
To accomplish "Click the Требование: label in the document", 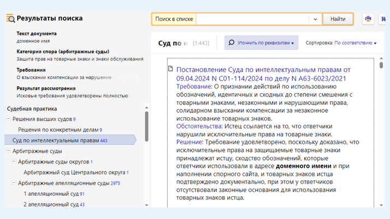I will [194, 87].
